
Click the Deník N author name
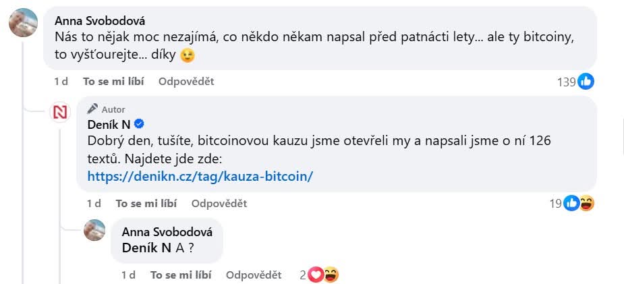tap(109, 124)
